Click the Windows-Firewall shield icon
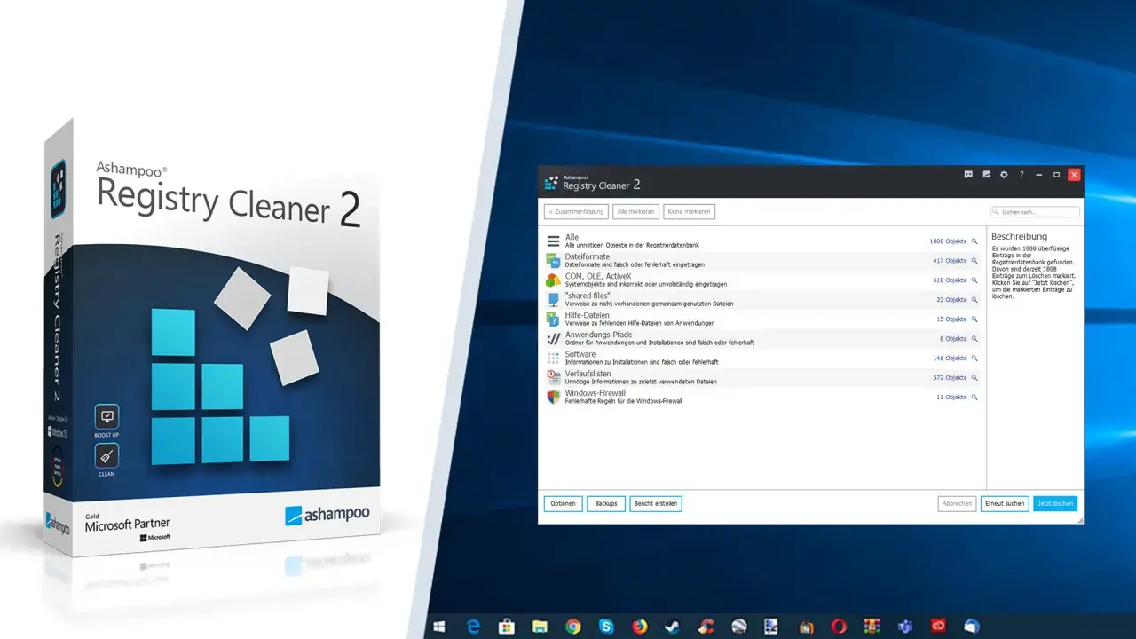The height and width of the screenshot is (639, 1136). [x=553, y=397]
